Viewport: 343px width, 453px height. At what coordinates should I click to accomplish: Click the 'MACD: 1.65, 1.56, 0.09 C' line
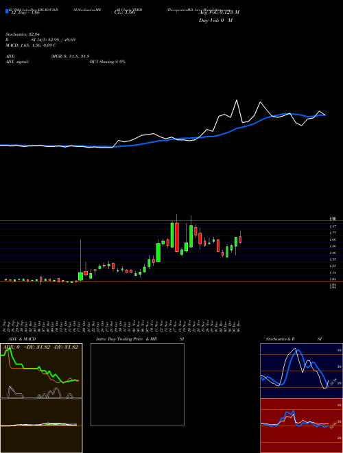tap(31, 45)
